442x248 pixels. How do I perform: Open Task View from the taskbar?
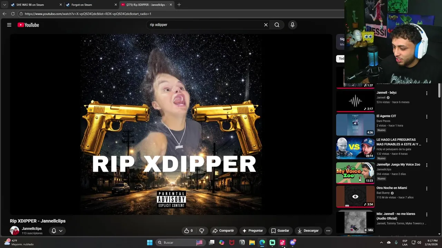(x=212, y=242)
